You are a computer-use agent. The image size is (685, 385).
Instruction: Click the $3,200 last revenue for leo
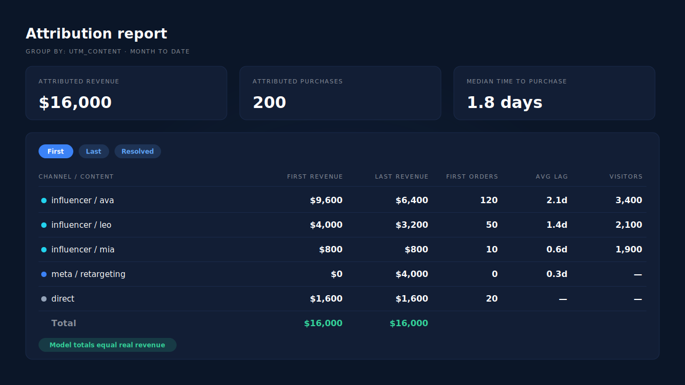coord(412,225)
